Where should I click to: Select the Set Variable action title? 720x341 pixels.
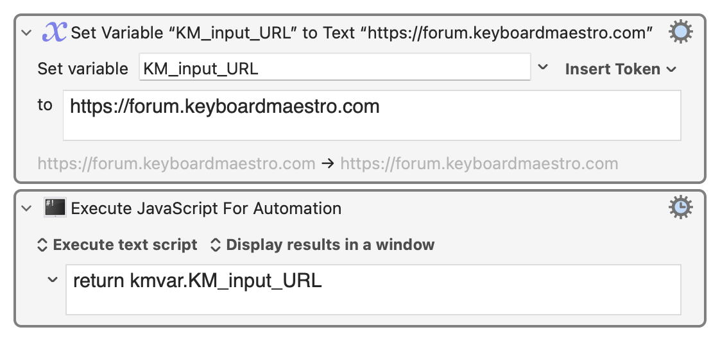362,33
